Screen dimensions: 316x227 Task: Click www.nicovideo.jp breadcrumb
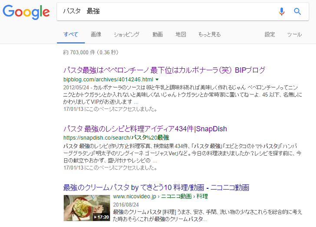coord(135,196)
